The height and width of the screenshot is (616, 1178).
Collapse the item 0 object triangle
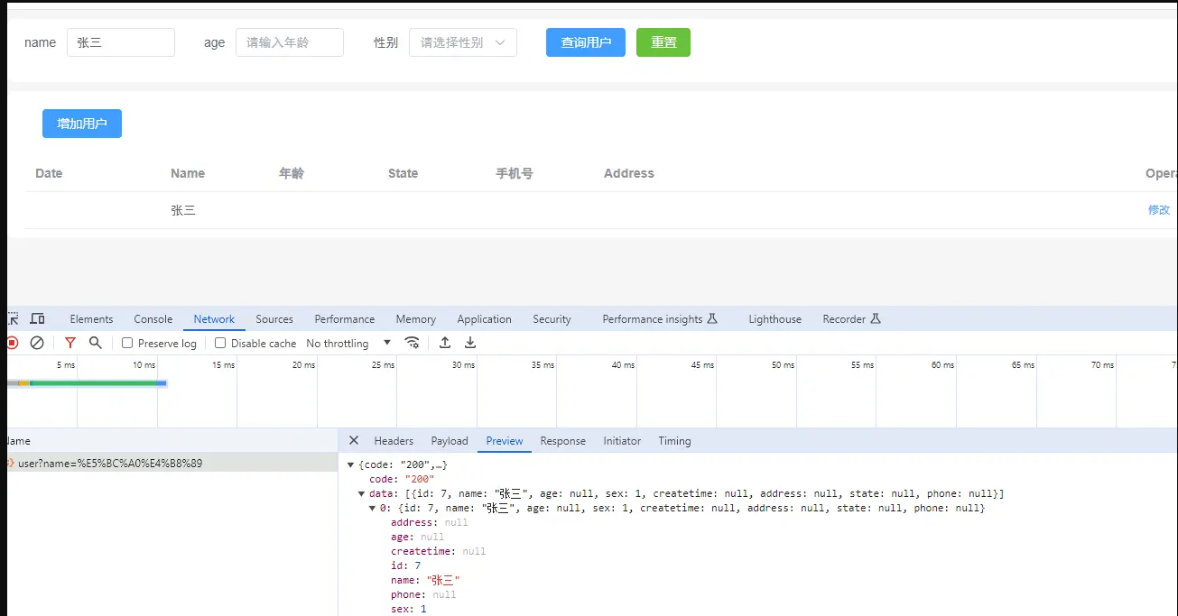click(x=373, y=508)
